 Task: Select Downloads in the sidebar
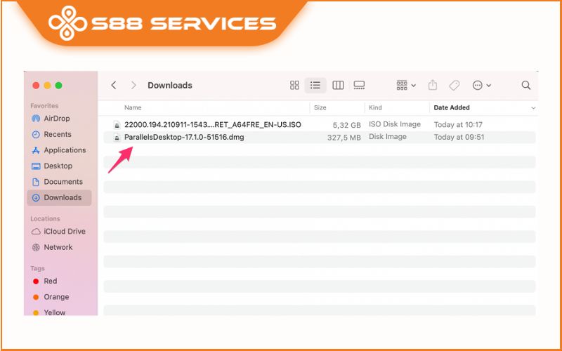tap(59, 198)
